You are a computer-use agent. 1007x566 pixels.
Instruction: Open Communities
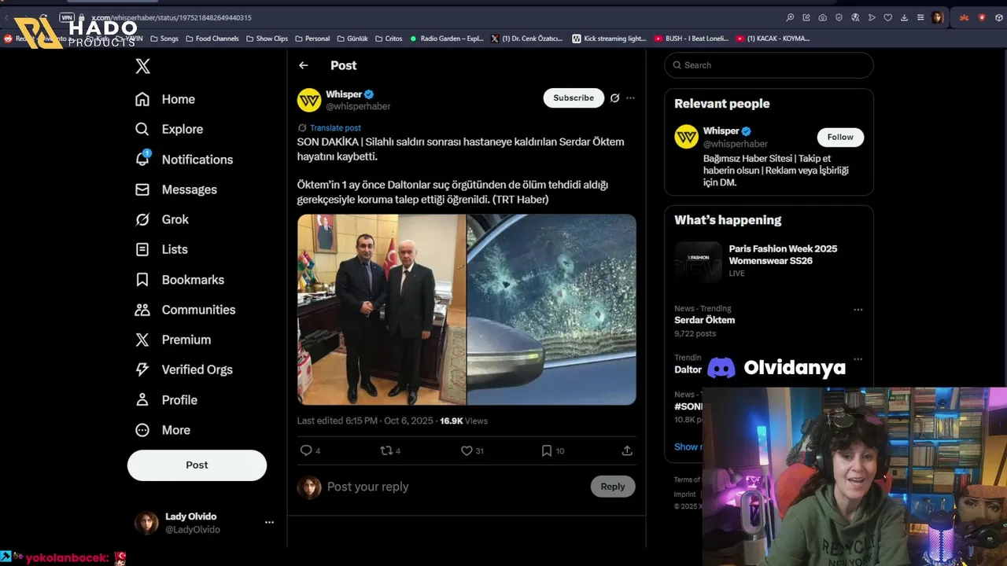pyautogui.click(x=185, y=310)
